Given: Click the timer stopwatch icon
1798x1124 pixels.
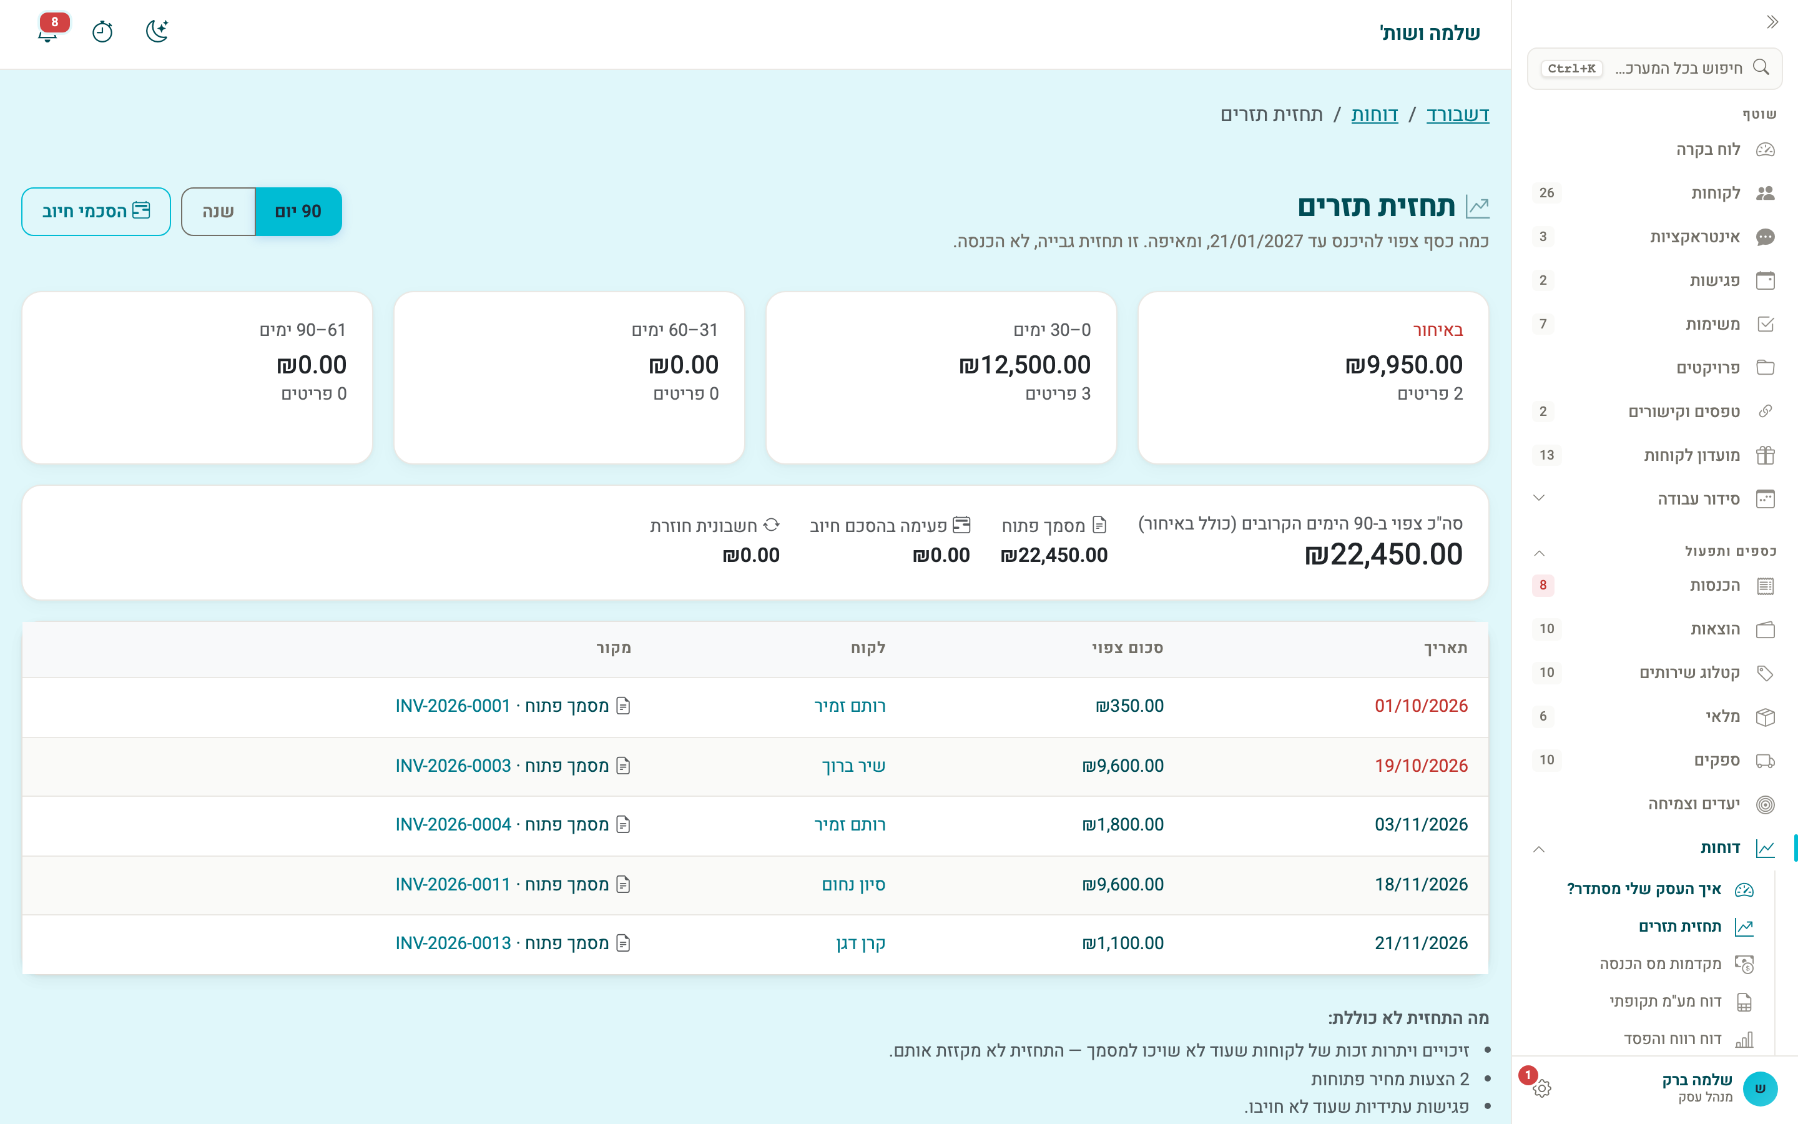Looking at the screenshot, I should (x=102, y=32).
